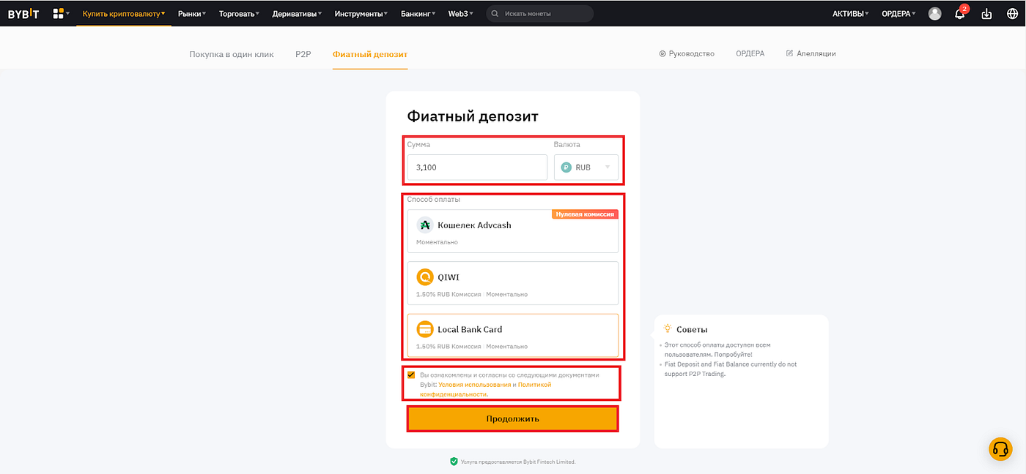Expand the АКТИВЫ dropdown
The height and width of the screenshot is (474, 1026).
point(851,13)
